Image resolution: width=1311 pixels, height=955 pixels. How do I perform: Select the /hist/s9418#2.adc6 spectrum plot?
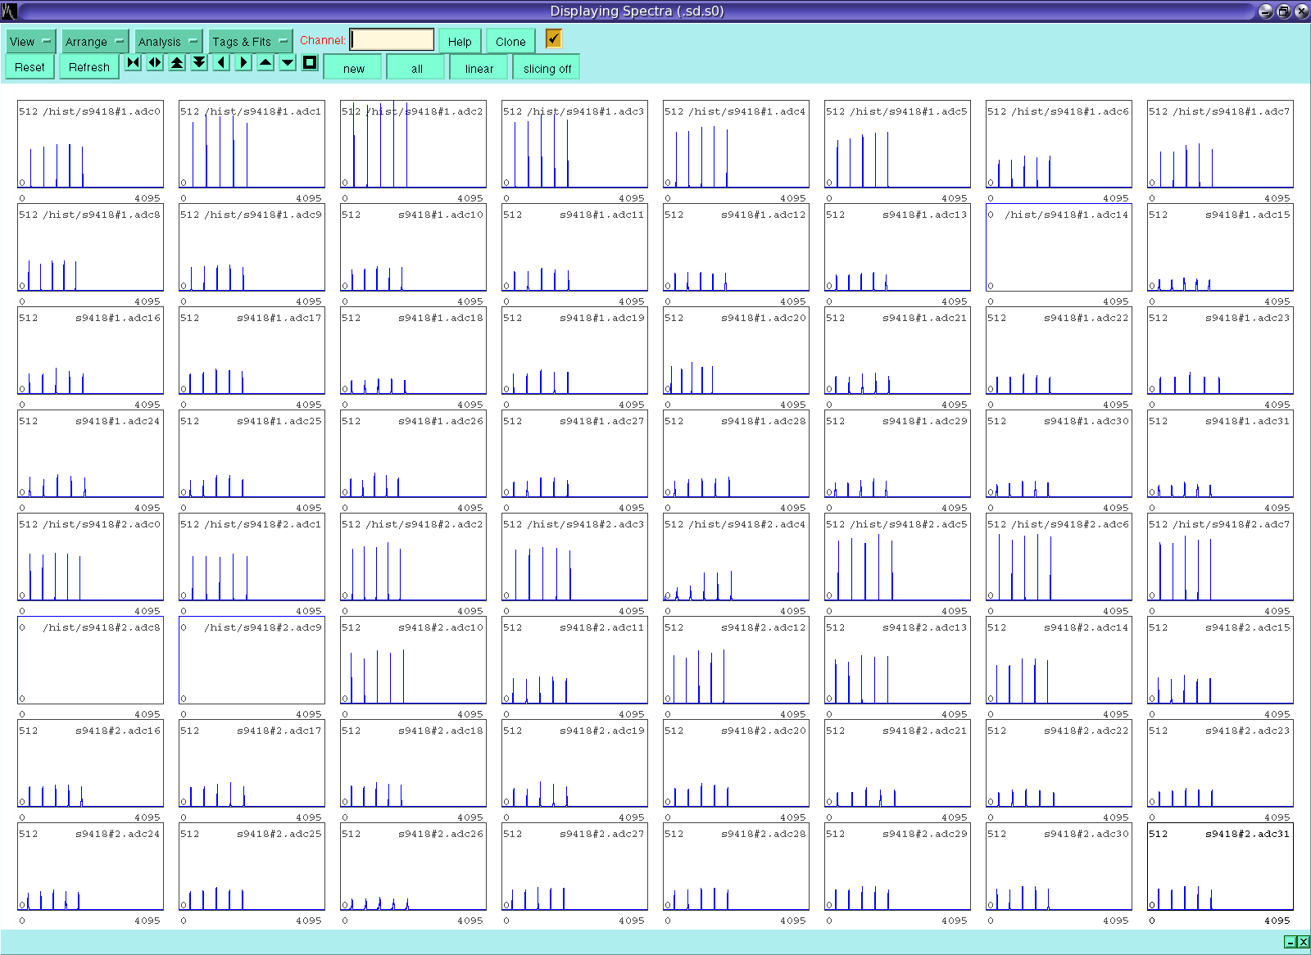(x=1059, y=558)
